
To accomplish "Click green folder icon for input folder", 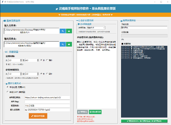I will (x=69, y=31).
